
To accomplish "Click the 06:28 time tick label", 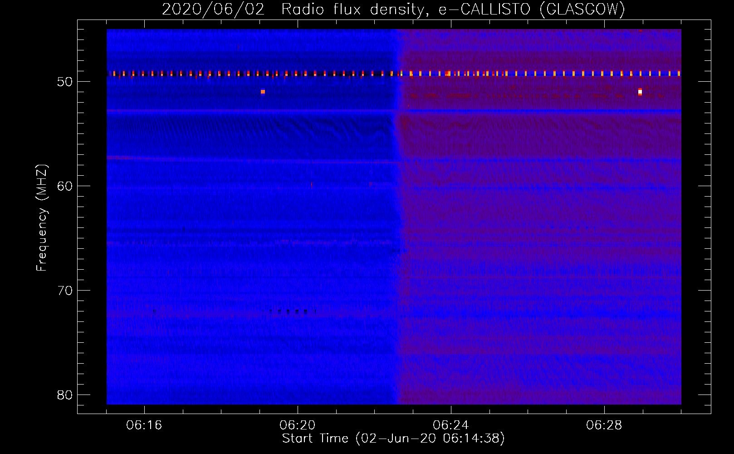I will 604,425.
